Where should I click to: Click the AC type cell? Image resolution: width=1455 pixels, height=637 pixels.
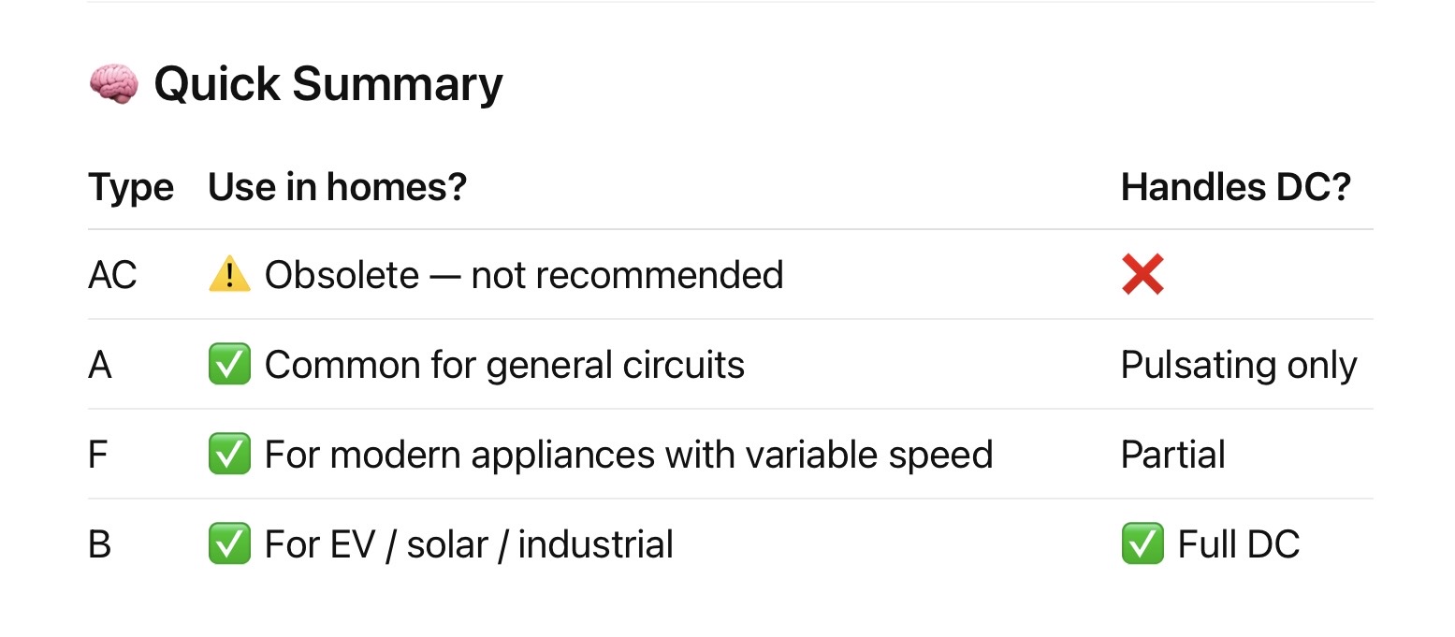click(x=112, y=275)
